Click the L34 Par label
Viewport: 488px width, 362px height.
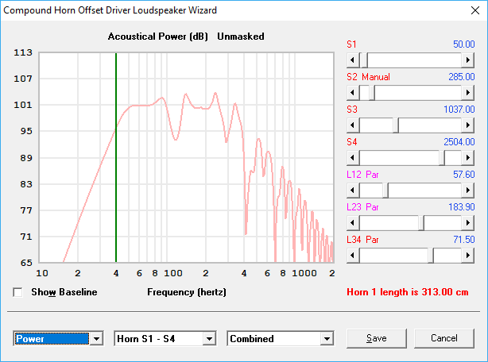point(362,240)
